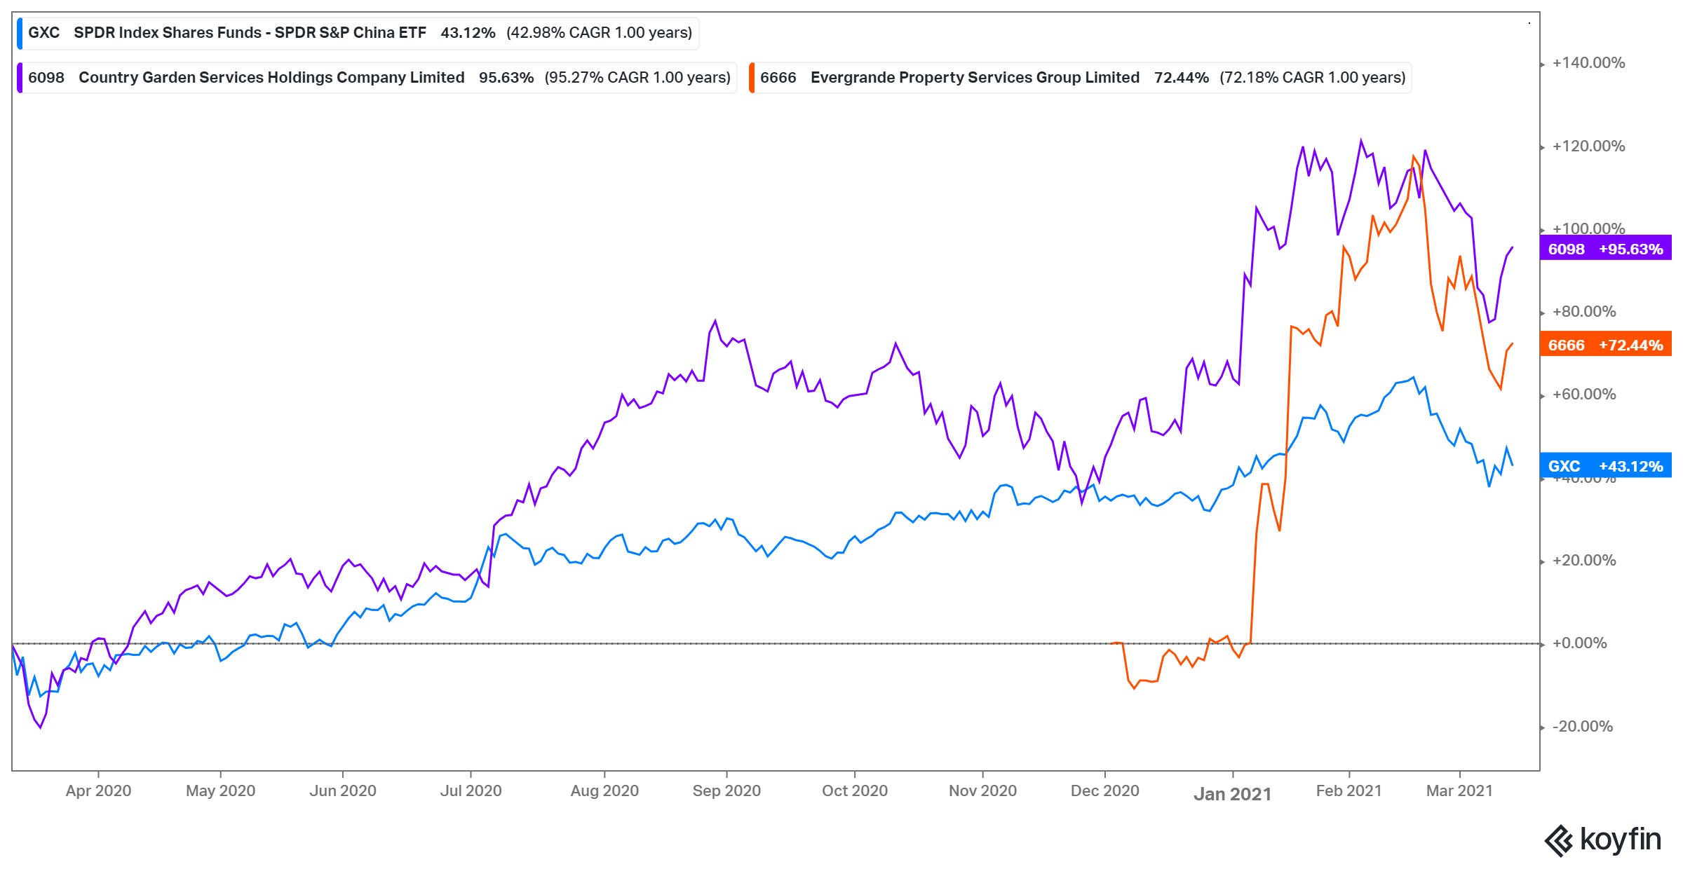The width and height of the screenshot is (1683, 869).
Task: Click the +120.00% y-axis label
Action: click(x=1588, y=146)
